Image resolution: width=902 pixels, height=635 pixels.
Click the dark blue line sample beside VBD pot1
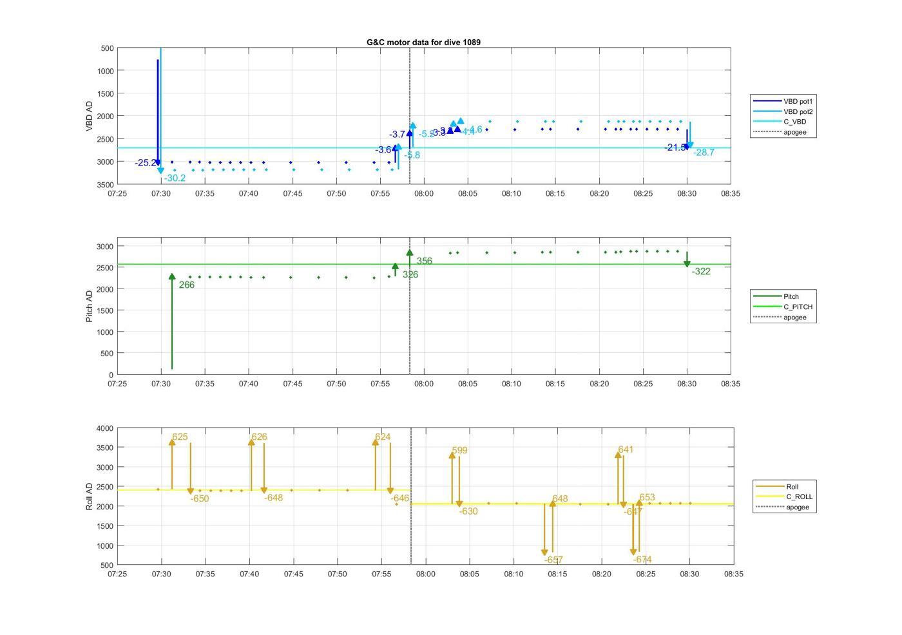point(767,101)
